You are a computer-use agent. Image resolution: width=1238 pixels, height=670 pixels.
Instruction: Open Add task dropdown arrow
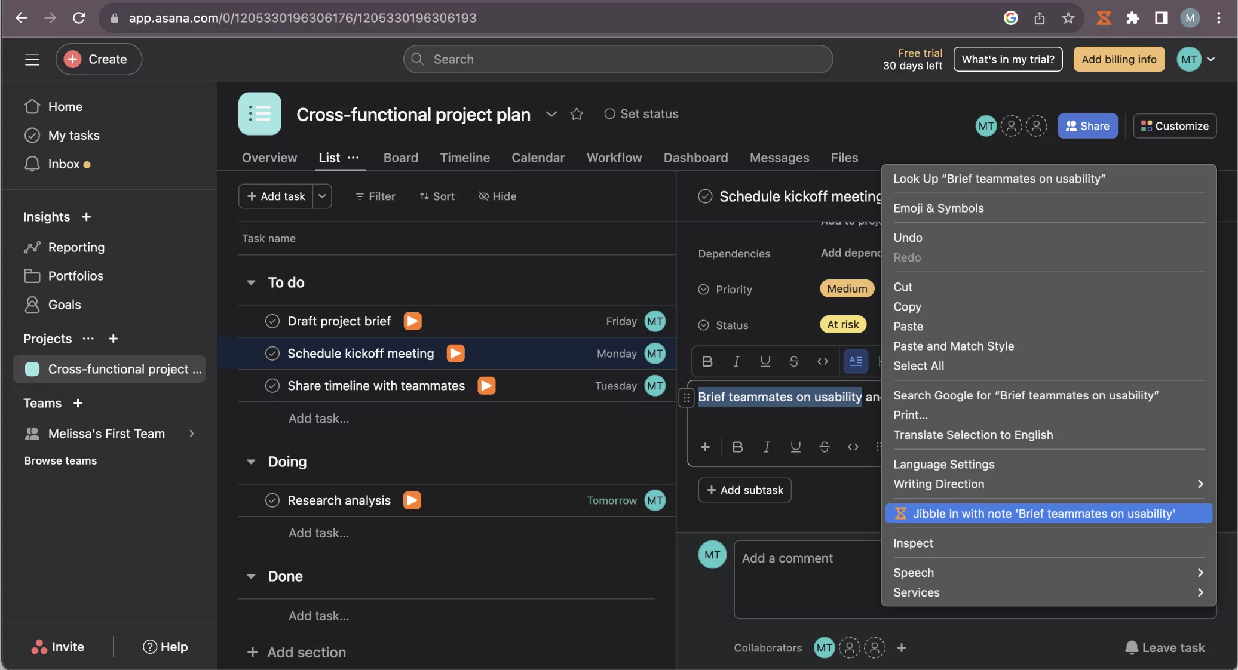tap(322, 196)
